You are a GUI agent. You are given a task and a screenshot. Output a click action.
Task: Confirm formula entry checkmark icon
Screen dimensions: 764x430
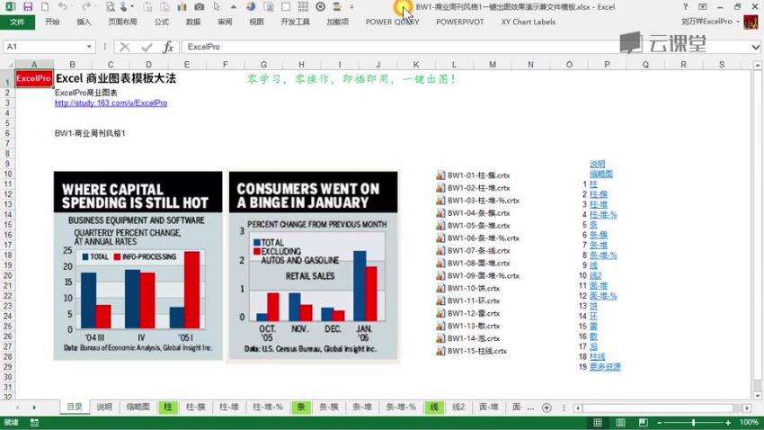click(147, 47)
